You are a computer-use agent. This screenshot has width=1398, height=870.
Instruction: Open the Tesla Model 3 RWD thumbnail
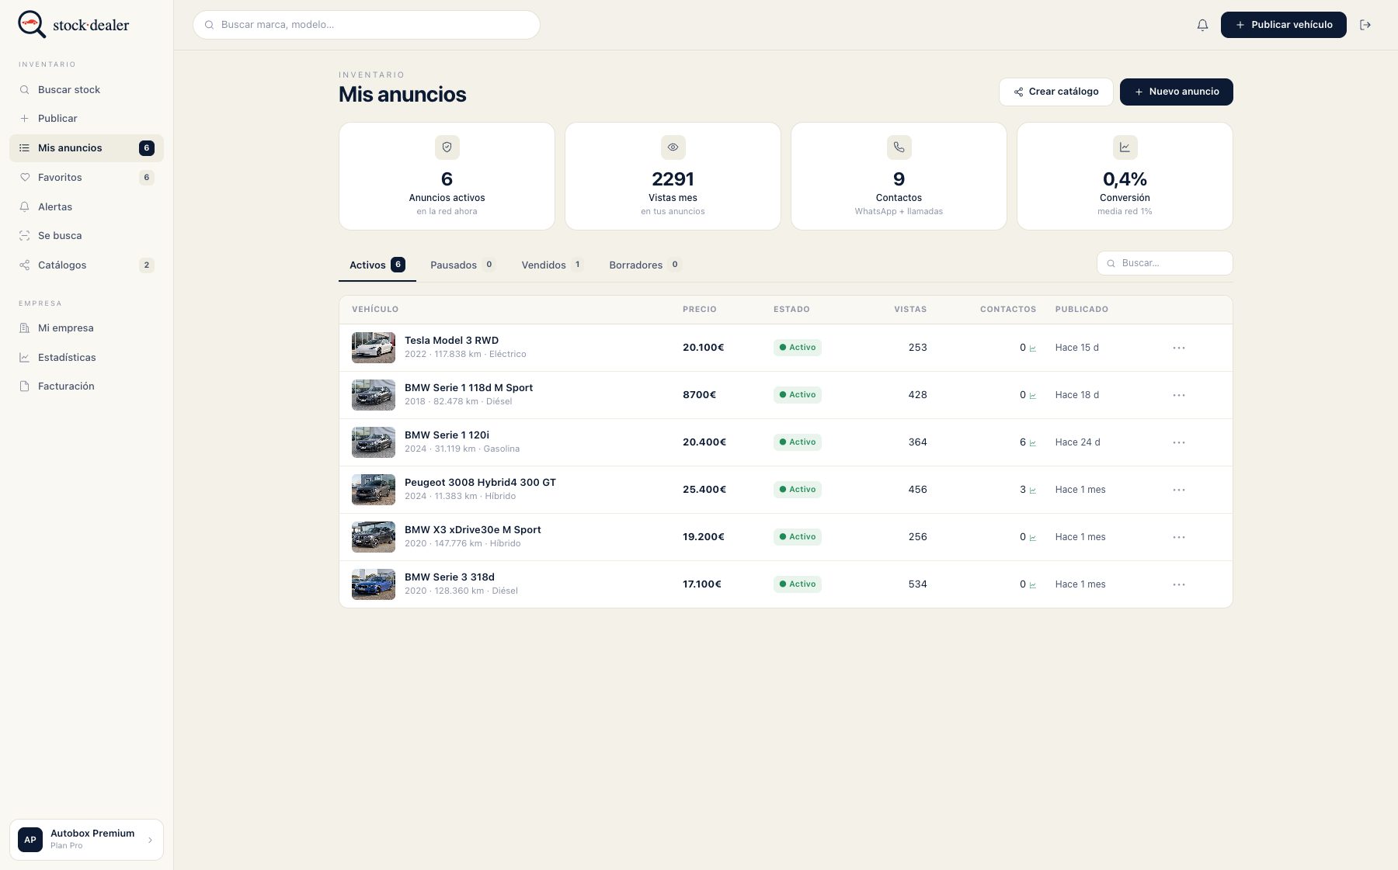point(374,348)
